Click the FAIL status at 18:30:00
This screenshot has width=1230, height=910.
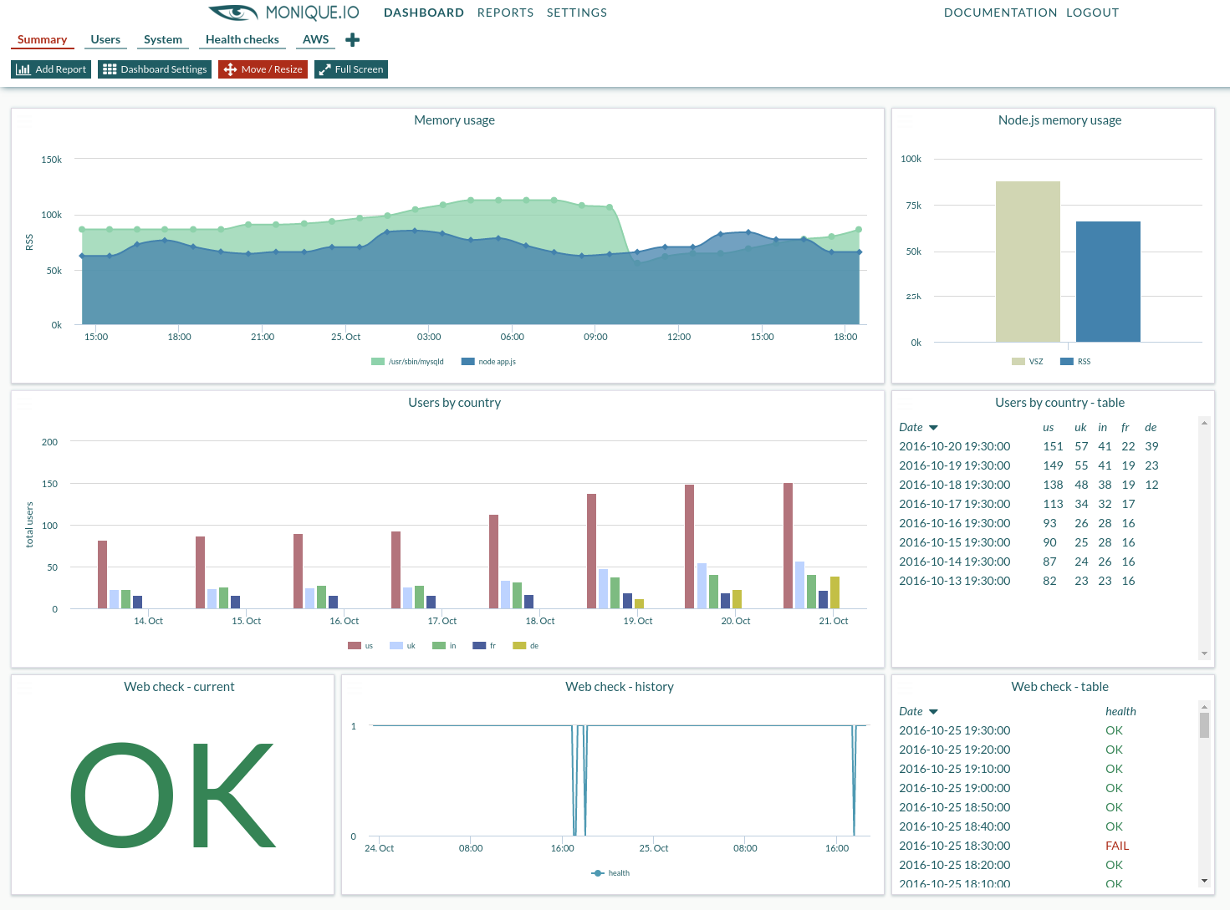(1116, 846)
